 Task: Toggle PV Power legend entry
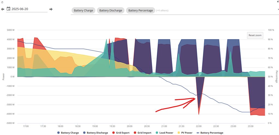(x=186, y=133)
